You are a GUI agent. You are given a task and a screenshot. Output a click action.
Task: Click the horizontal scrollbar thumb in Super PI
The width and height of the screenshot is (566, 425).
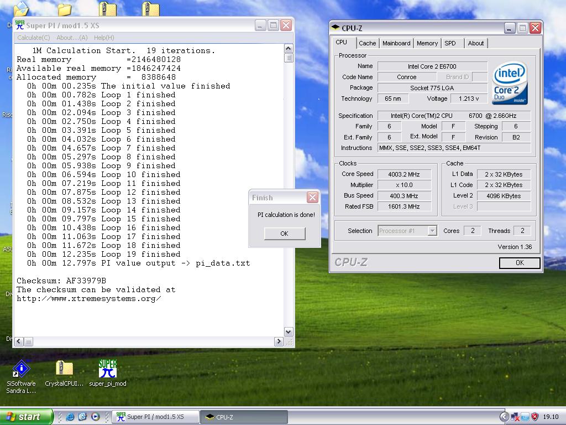[x=29, y=341]
